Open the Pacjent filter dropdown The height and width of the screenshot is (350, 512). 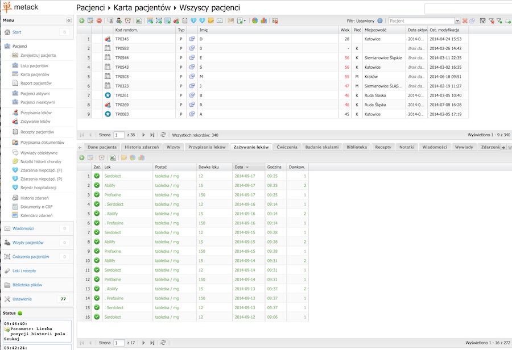click(x=457, y=20)
